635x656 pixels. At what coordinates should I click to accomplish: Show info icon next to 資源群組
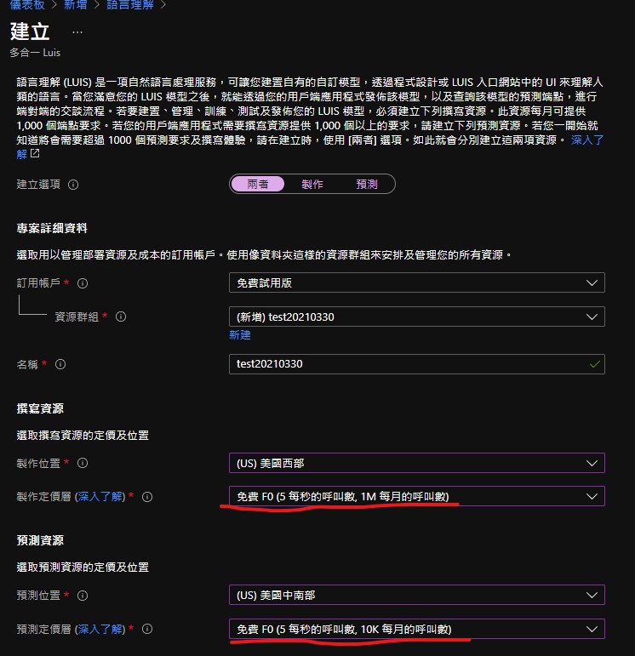tap(121, 317)
